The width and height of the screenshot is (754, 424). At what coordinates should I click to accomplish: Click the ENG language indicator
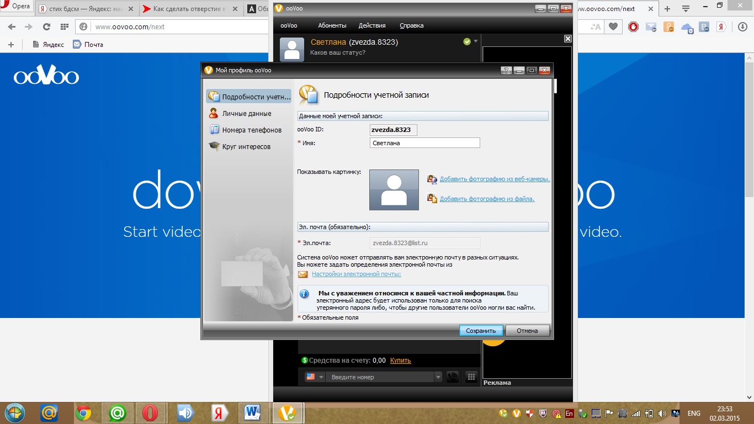tap(694, 413)
